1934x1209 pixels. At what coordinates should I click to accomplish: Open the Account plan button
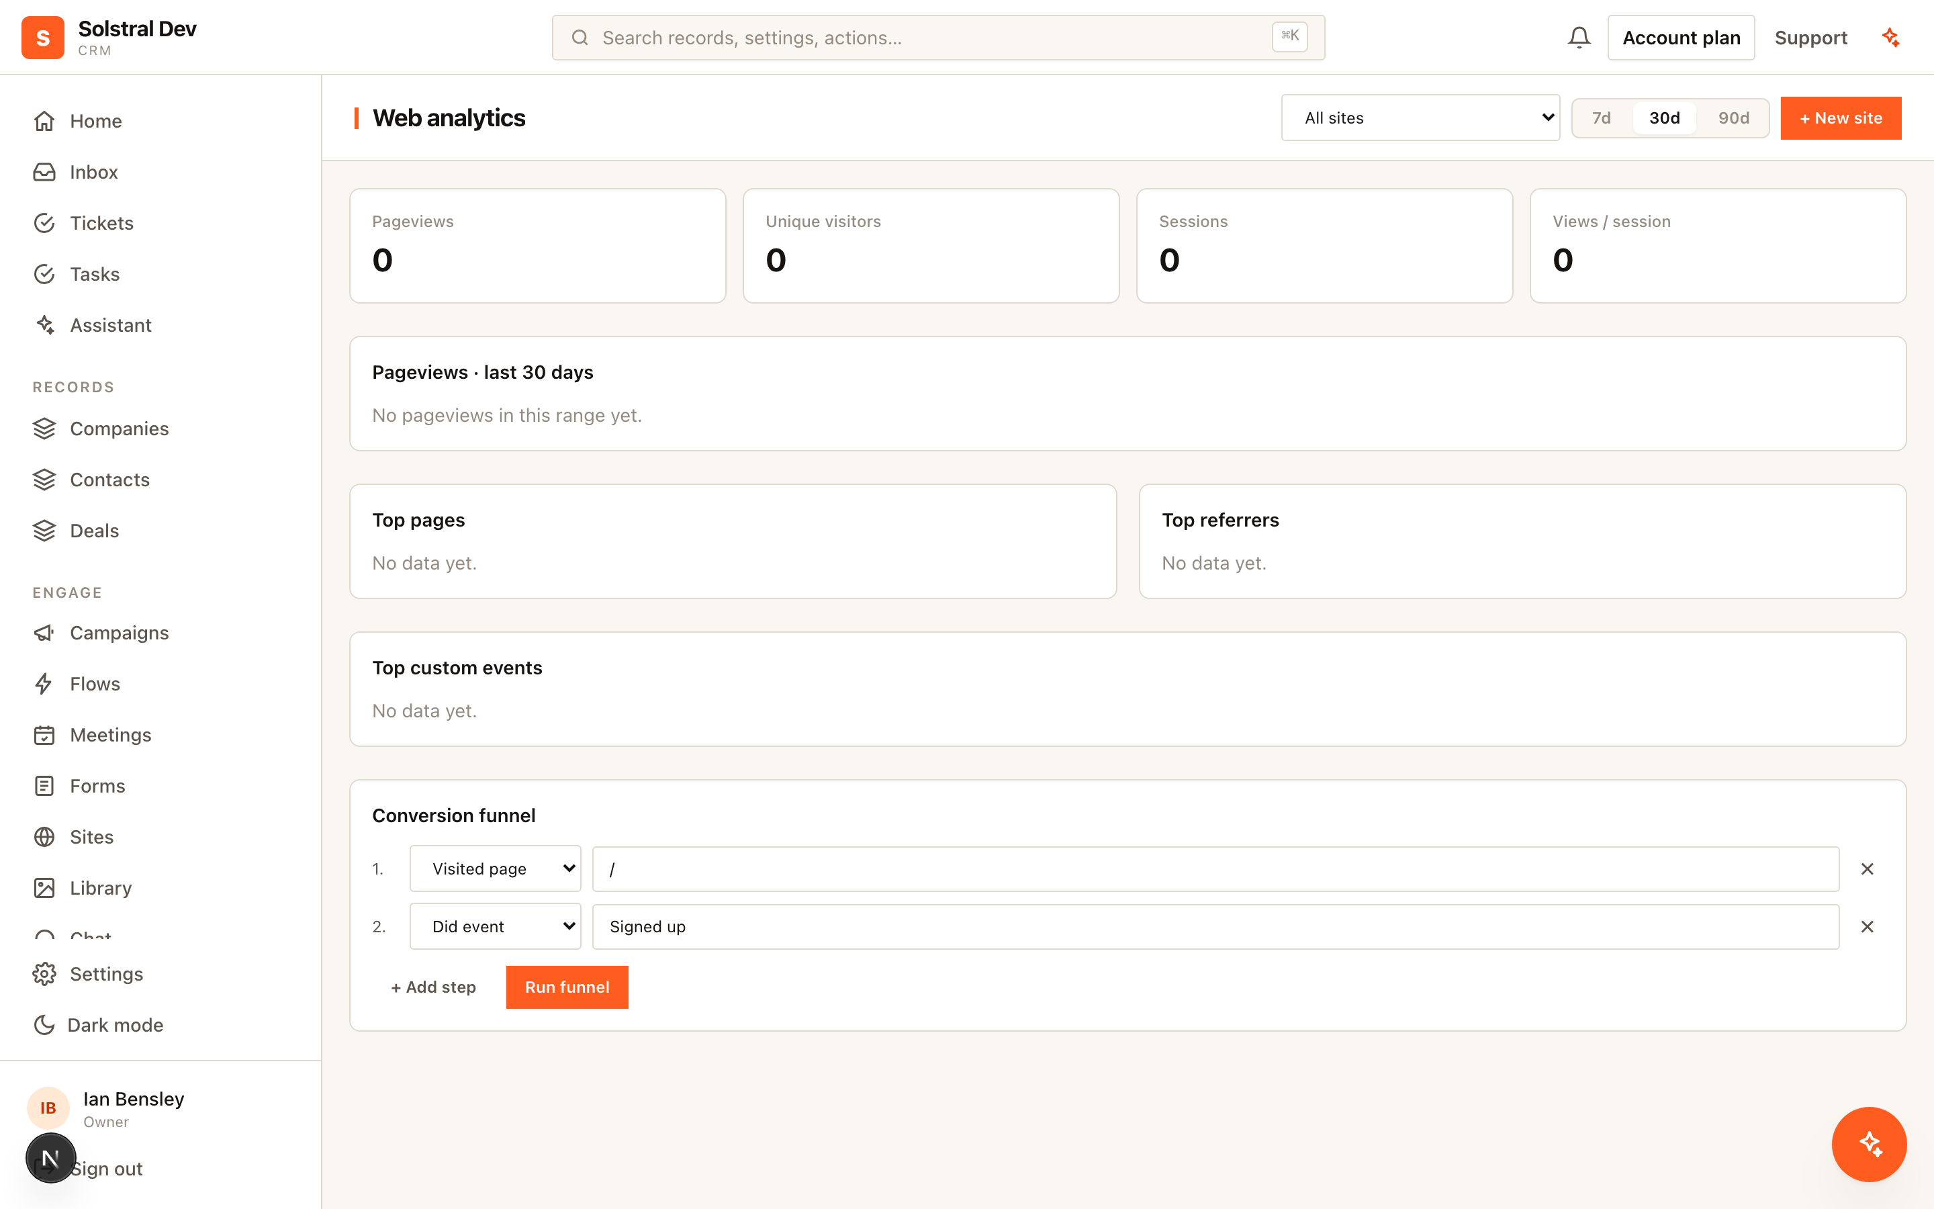(x=1681, y=38)
